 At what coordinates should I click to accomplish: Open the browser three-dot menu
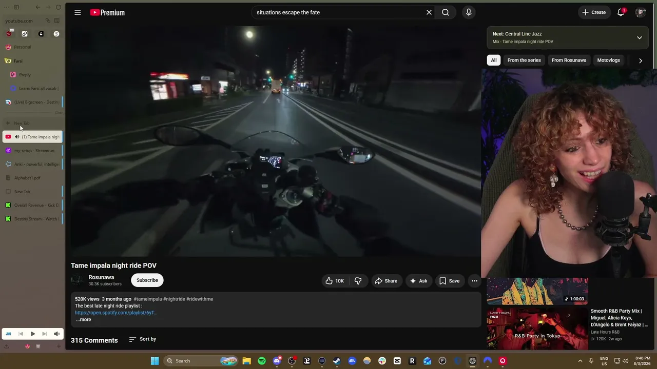(6, 7)
